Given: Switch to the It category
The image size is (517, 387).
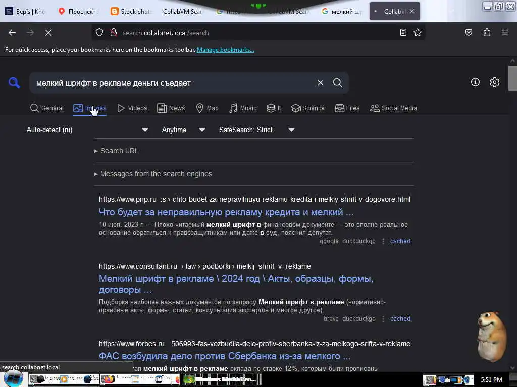Looking at the screenshot, I should click(274, 108).
